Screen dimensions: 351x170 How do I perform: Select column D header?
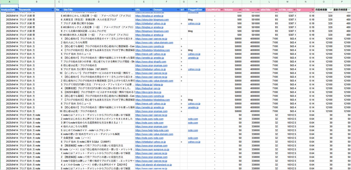click(x=99, y=2)
